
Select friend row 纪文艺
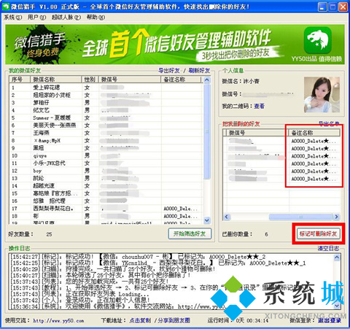pos(106,110)
